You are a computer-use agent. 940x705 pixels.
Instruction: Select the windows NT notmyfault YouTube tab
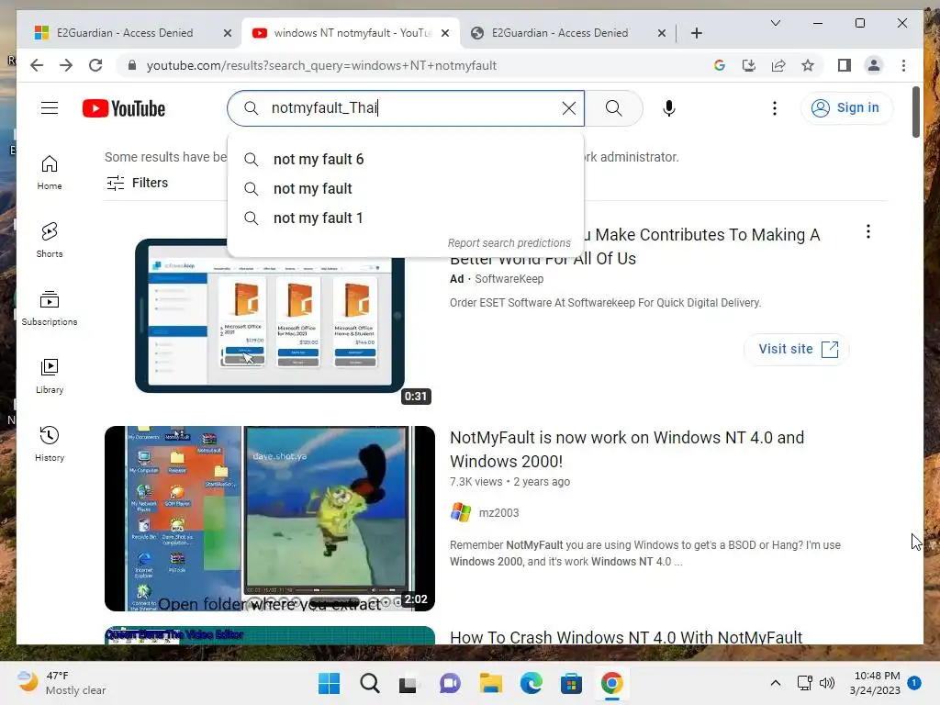[x=352, y=33]
